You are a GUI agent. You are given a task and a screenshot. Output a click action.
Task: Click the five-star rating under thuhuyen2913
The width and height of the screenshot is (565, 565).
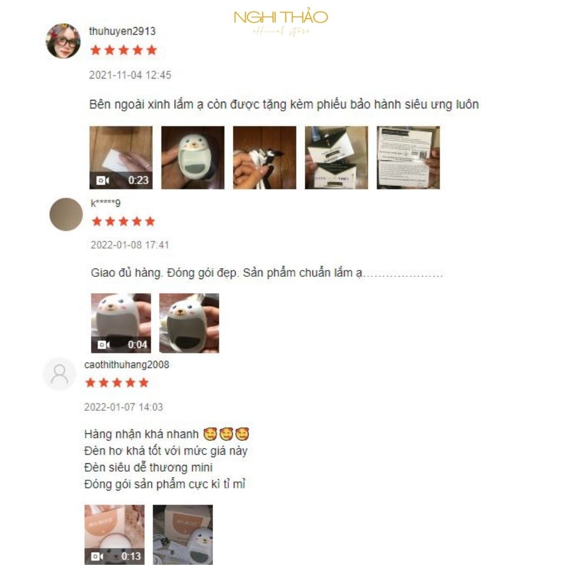pyautogui.click(x=124, y=50)
